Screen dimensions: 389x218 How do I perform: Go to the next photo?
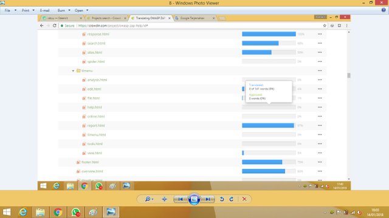(208, 199)
